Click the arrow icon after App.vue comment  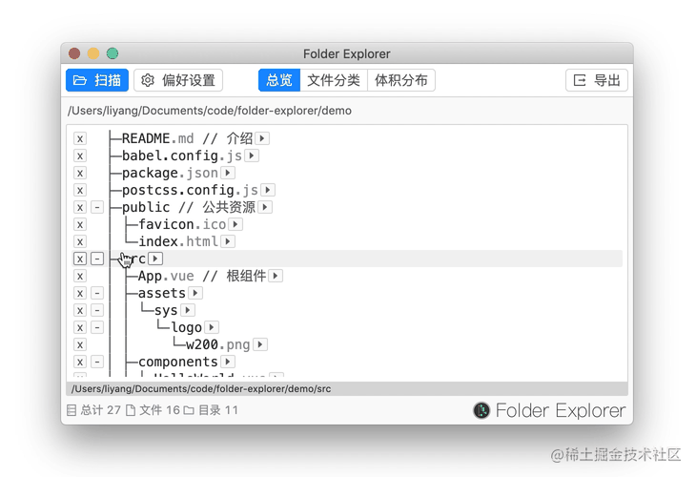tap(276, 276)
